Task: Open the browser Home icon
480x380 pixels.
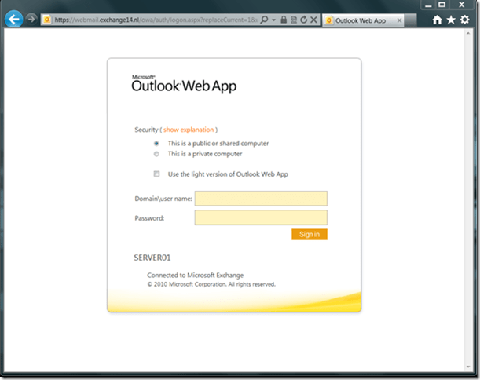Action: pyautogui.click(x=438, y=20)
